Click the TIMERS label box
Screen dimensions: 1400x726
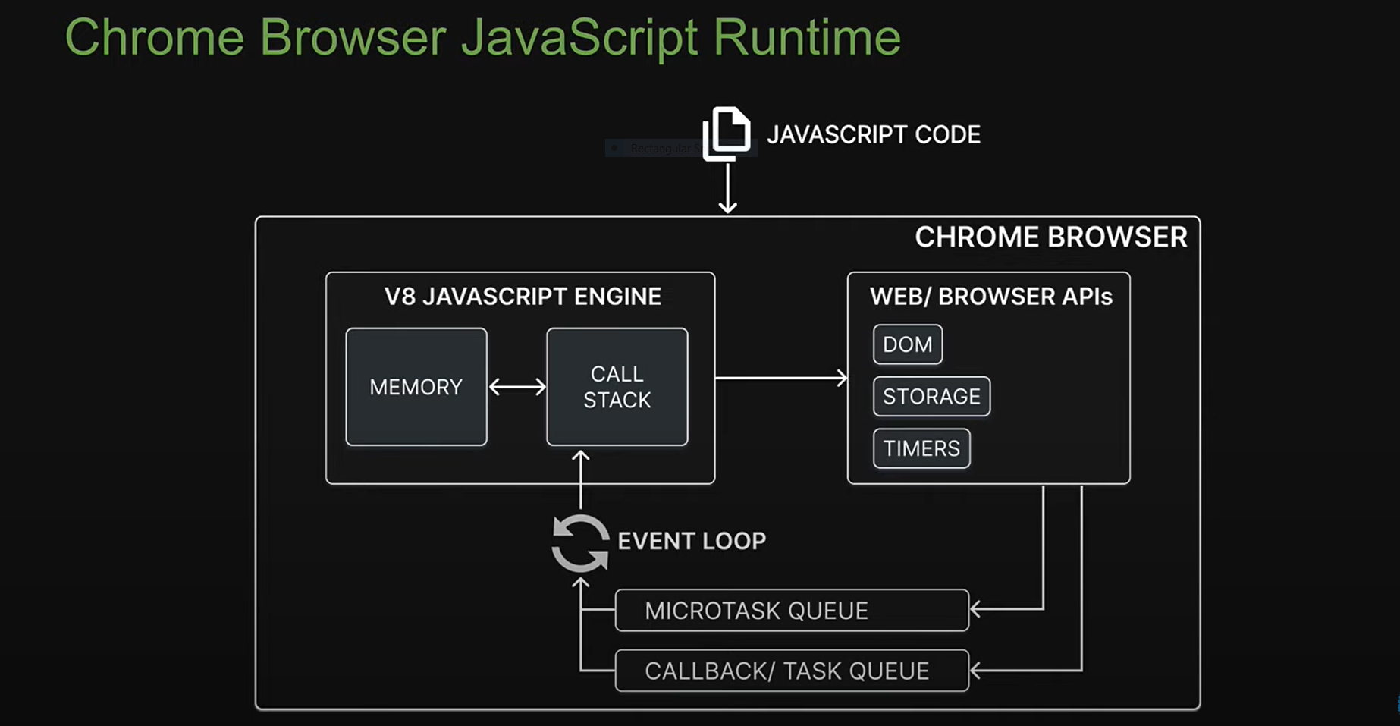point(921,448)
